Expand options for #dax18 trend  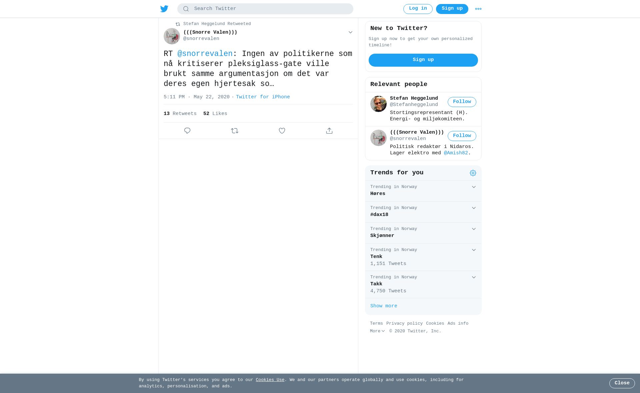pos(474,208)
